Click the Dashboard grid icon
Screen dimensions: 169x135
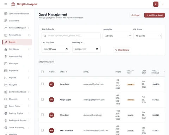point(6,21)
